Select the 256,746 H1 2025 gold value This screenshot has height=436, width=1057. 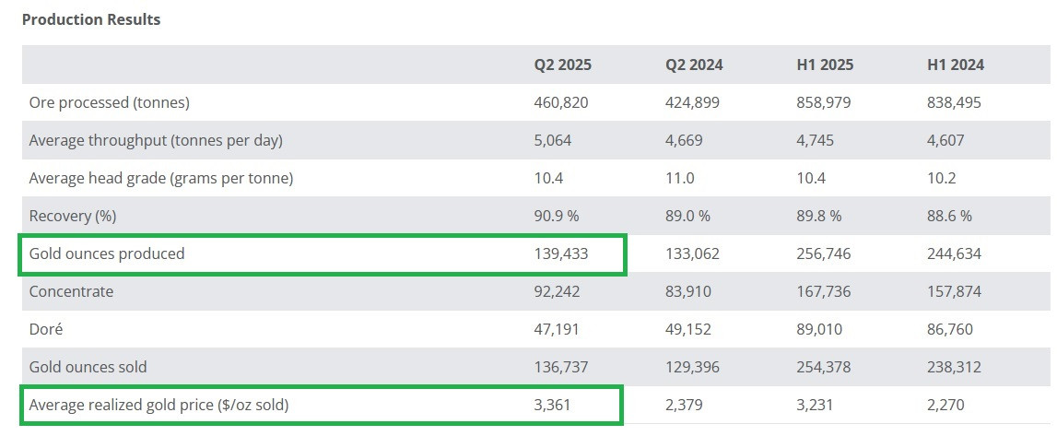(823, 253)
